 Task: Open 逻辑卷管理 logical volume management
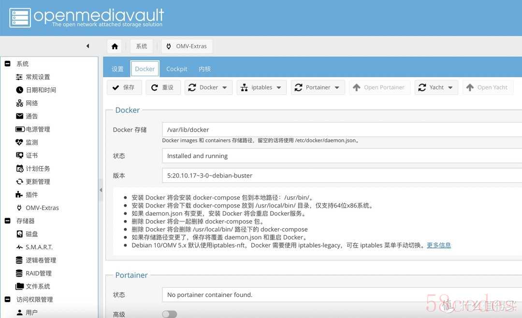coord(36,260)
